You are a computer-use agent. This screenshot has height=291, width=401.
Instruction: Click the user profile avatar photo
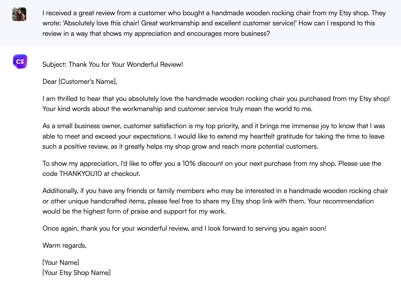19,14
